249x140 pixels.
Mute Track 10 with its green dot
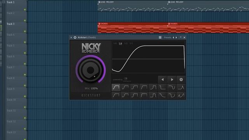(25, 107)
